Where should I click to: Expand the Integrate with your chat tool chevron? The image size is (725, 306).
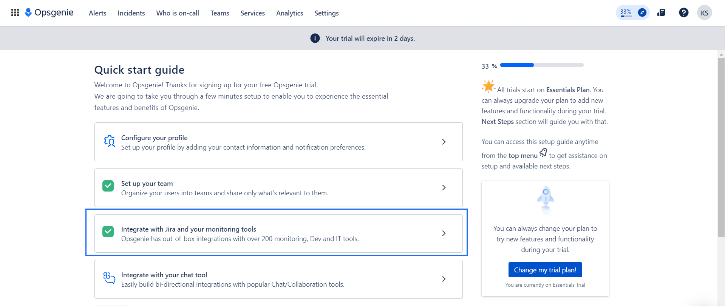click(444, 279)
